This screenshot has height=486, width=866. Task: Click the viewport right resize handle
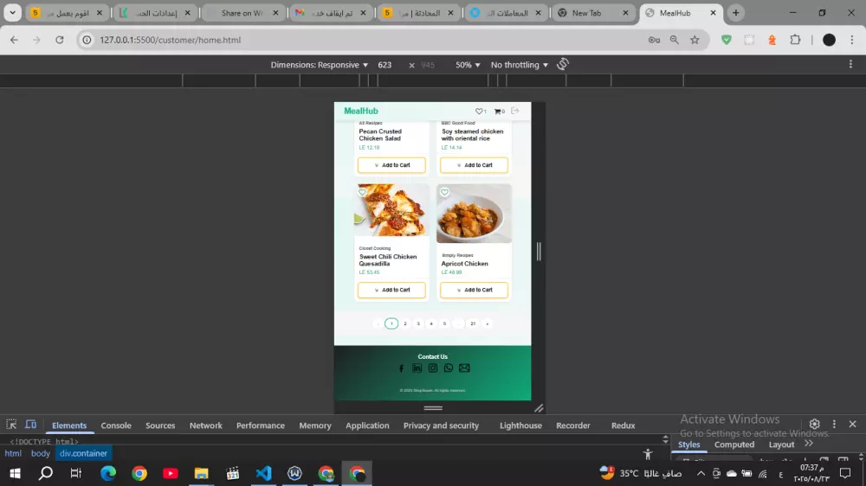(539, 252)
